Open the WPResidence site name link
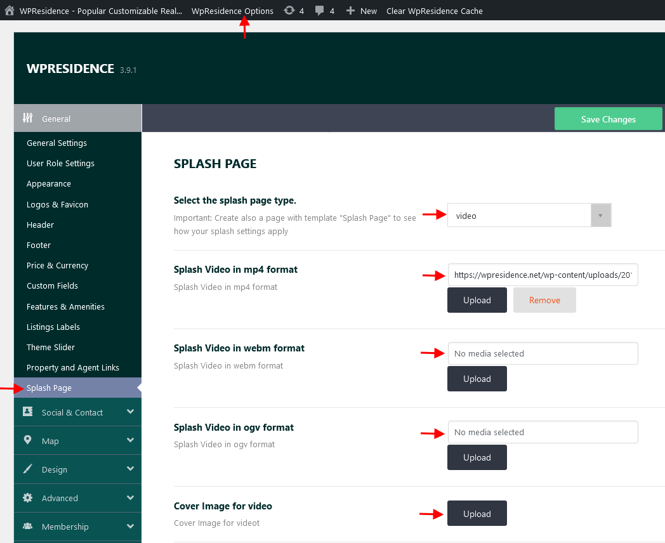The image size is (665, 543). pyautogui.click(x=101, y=11)
